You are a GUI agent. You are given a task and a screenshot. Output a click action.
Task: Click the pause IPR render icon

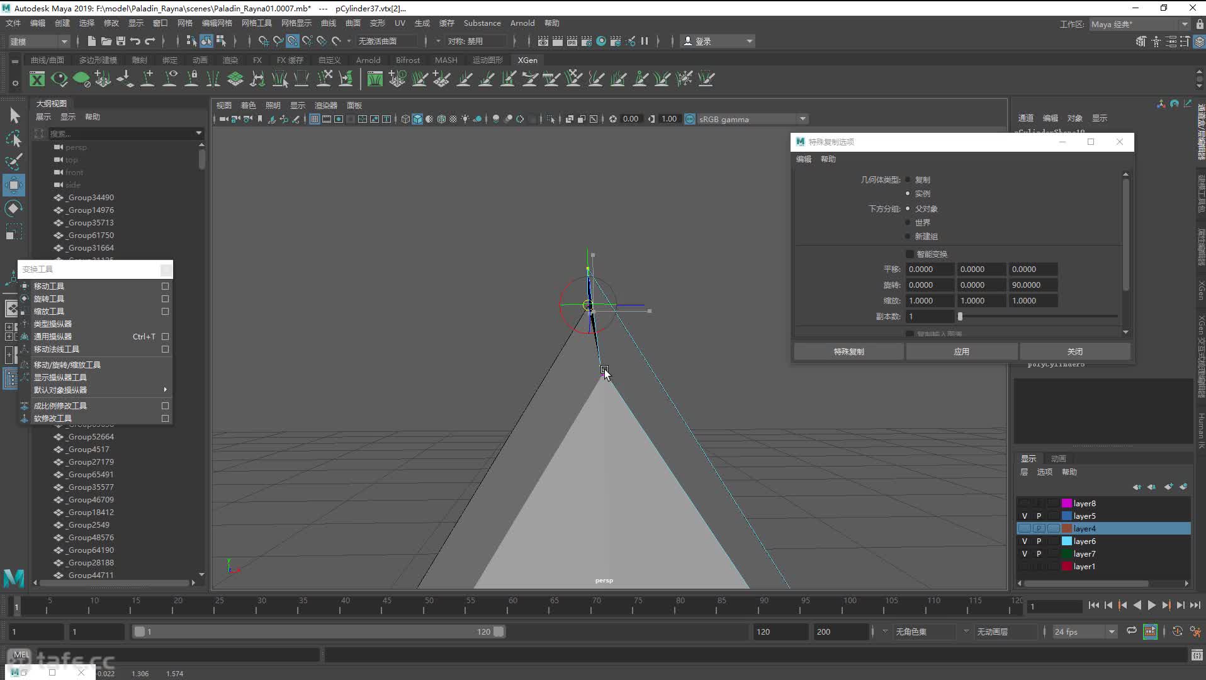[645, 41]
